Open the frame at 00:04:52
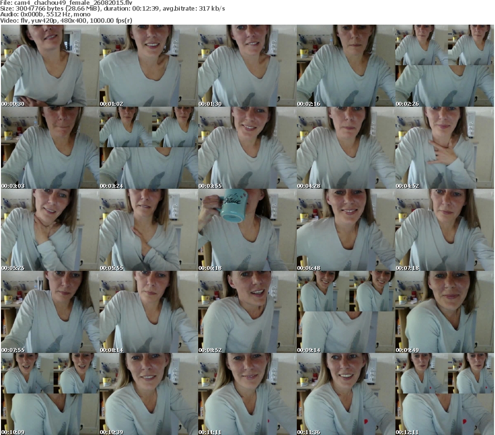Screen dimensions: 495x435 pyautogui.click(x=445, y=148)
